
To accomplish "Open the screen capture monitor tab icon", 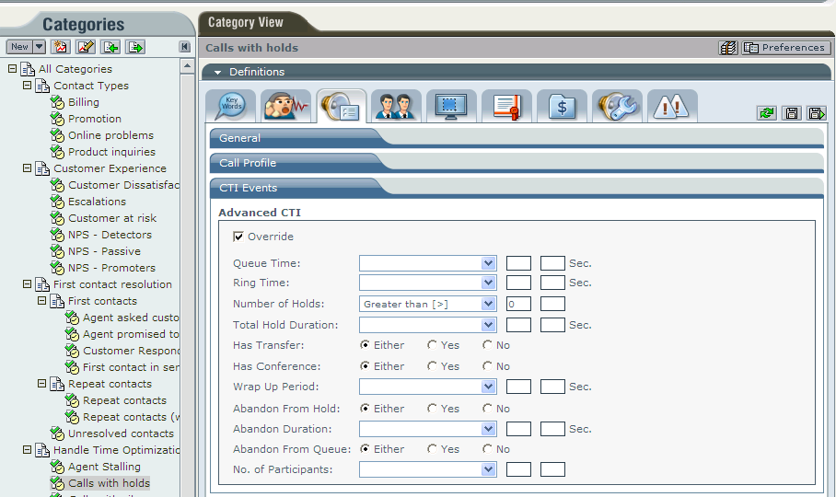I will click(451, 106).
